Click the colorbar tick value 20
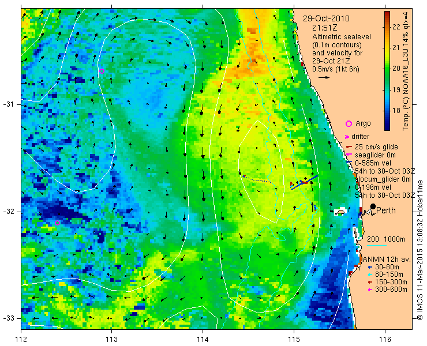The image size is (427, 346). click(x=396, y=69)
